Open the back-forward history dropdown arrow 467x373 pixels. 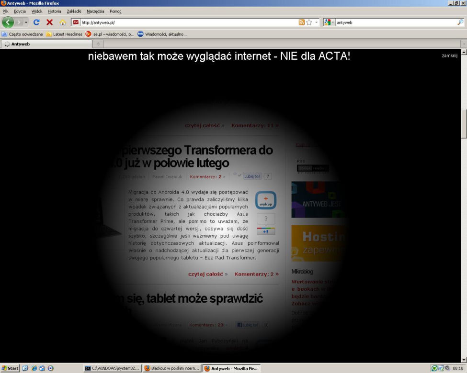click(x=26, y=22)
